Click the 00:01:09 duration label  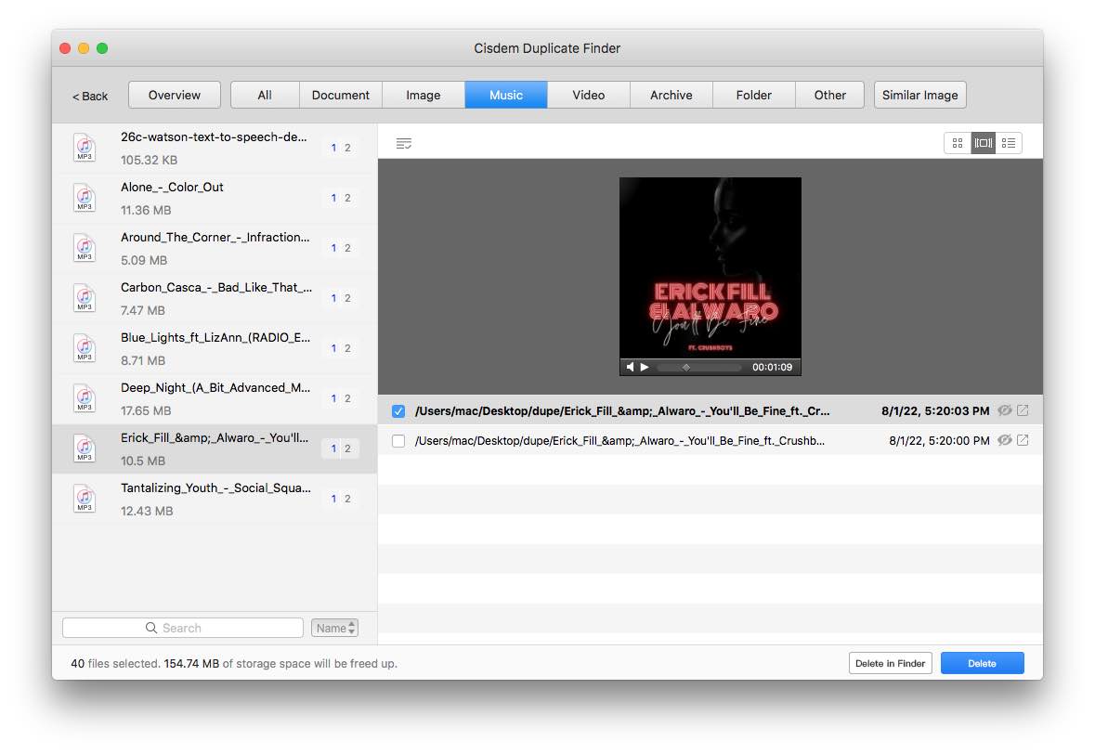point(772,367)
